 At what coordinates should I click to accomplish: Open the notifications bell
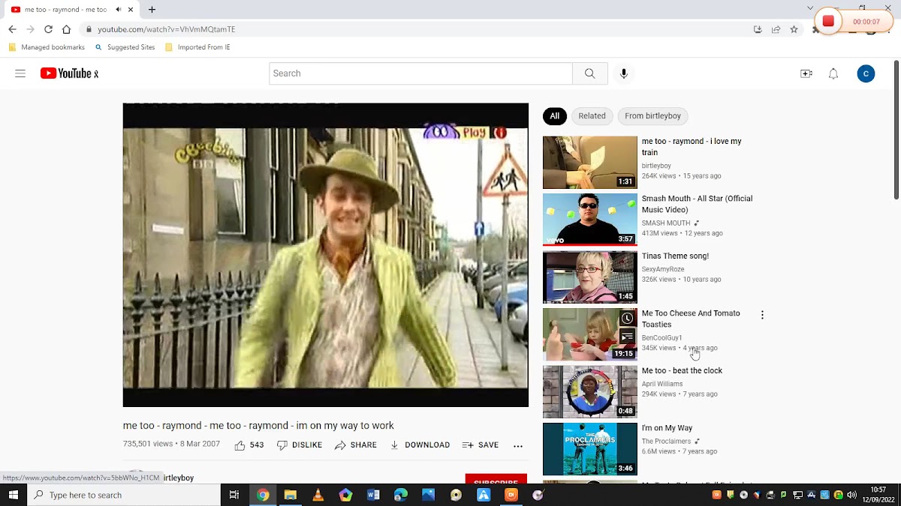point(833,73)
